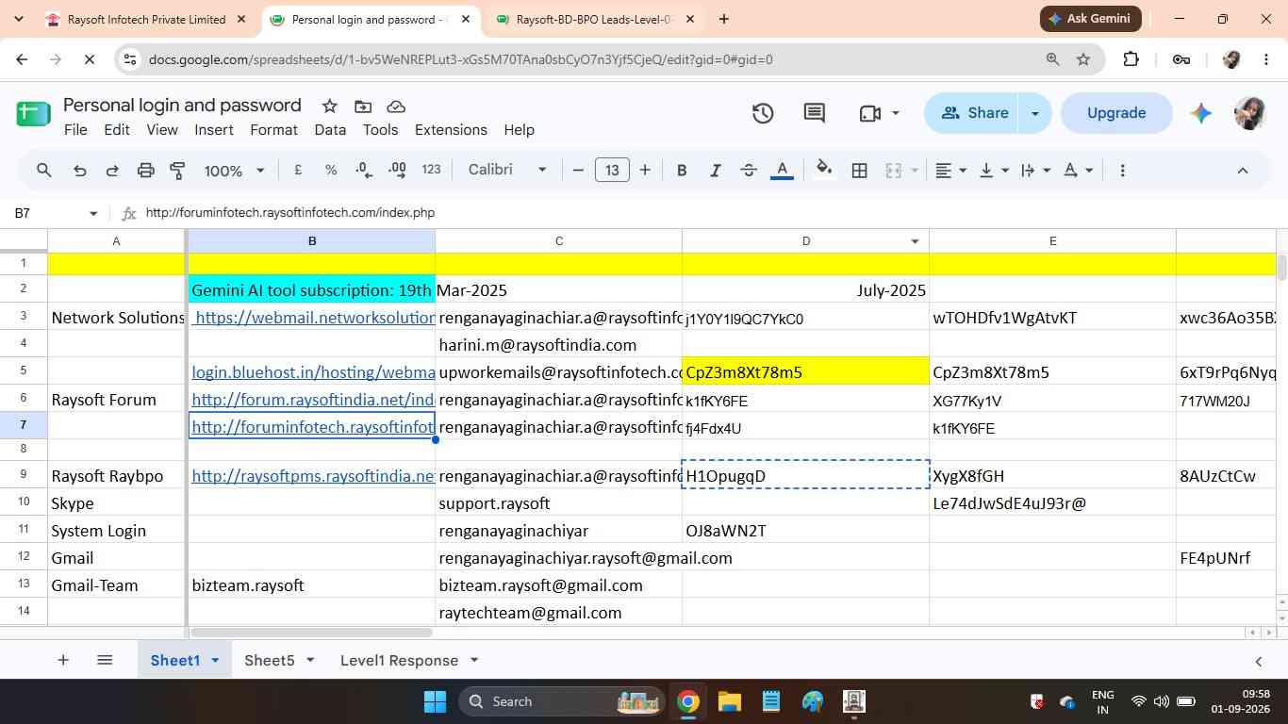Screen dimensions: 1288x724
Task: Switch to the Level1 Response sheet tab
Action: pyautogui.click(x=399, y=660)
